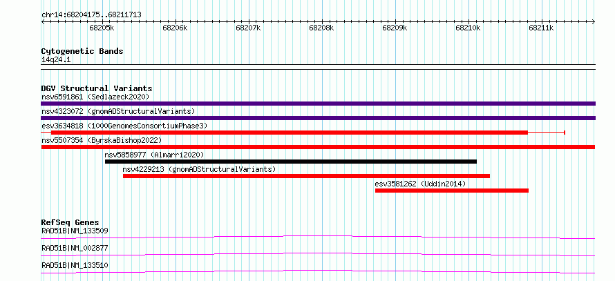
Task: Select the nsv4229213 red variant bar
Action: pyautogui.click(x=306, y=176)
